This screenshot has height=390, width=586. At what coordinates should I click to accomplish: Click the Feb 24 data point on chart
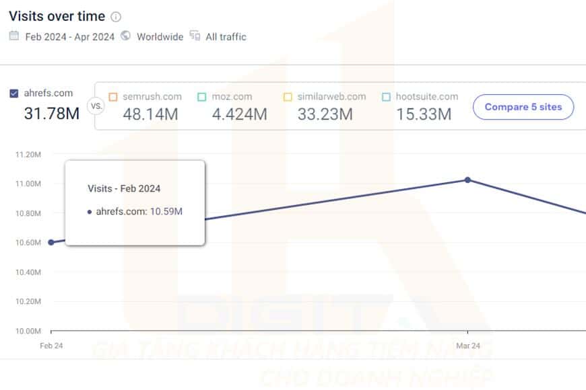click(x=51, y=242)
